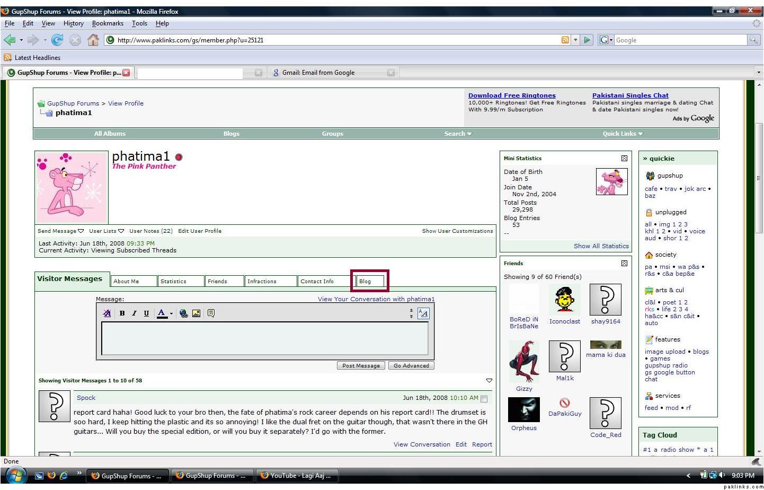The width and height of the screenshot is (764, 490).
Task: Toggle bold formatting in message editor
Action: pyautogui.click(x=122, y=313)
